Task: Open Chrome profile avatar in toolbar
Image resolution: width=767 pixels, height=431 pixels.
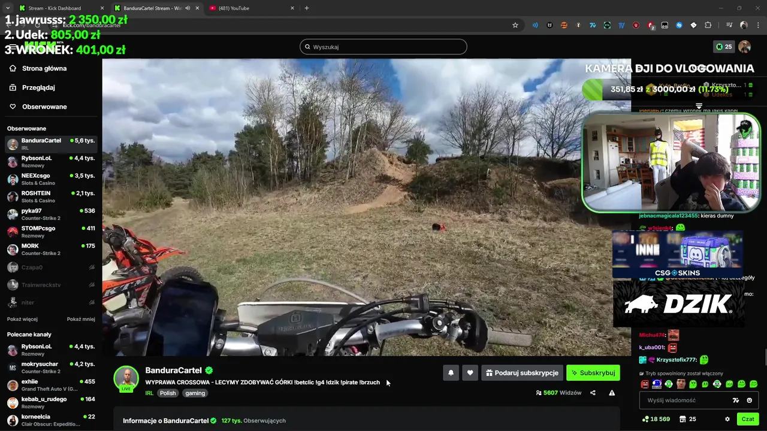Action: click(x=744, y=25)
